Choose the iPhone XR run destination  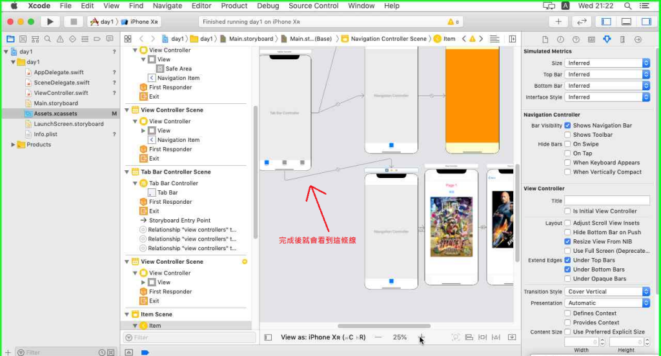click(139, 21)
